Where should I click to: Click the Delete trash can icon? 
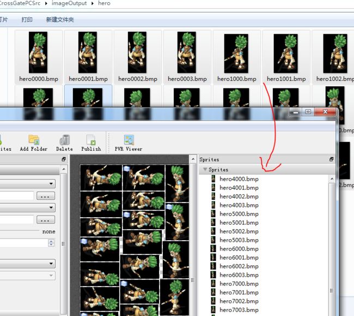point(65,140)
